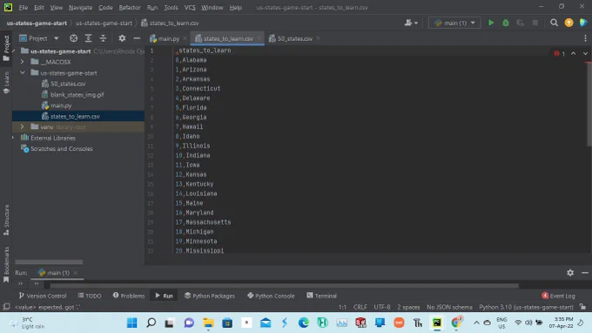Select main.py in project tree

pos(61,105)
